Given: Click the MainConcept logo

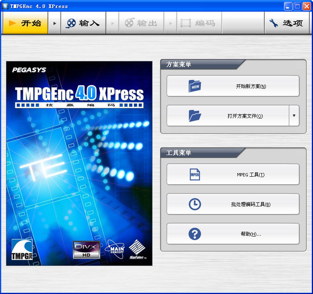Looking at the screenshot, I should [115, 249].
